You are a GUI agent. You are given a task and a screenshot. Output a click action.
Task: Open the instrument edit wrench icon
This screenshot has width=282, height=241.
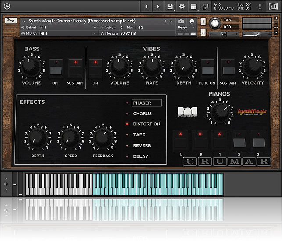11,21
